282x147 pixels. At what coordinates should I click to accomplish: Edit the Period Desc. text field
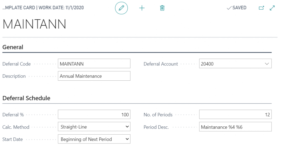235,127
